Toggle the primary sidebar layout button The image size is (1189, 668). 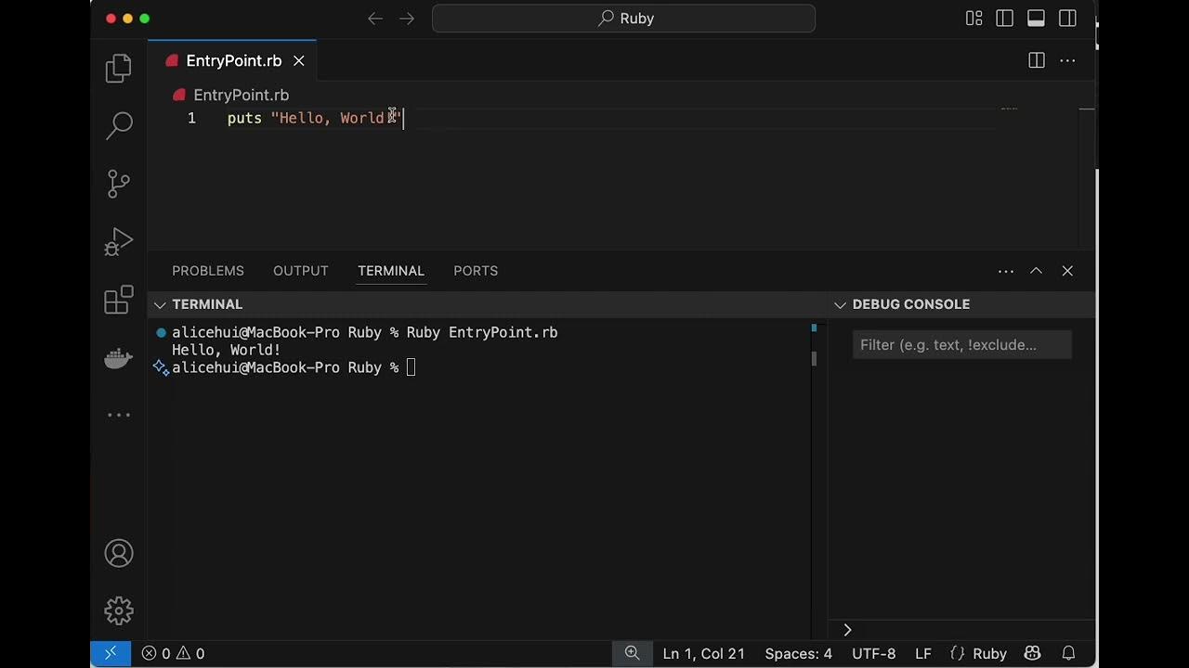click(x=1005, y=19)
